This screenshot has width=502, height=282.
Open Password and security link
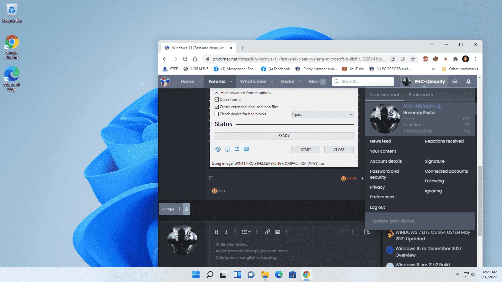click(384, 174)
